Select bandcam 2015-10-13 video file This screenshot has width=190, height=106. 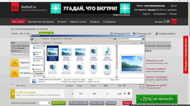pyautogui.click(x=94, y=53)
